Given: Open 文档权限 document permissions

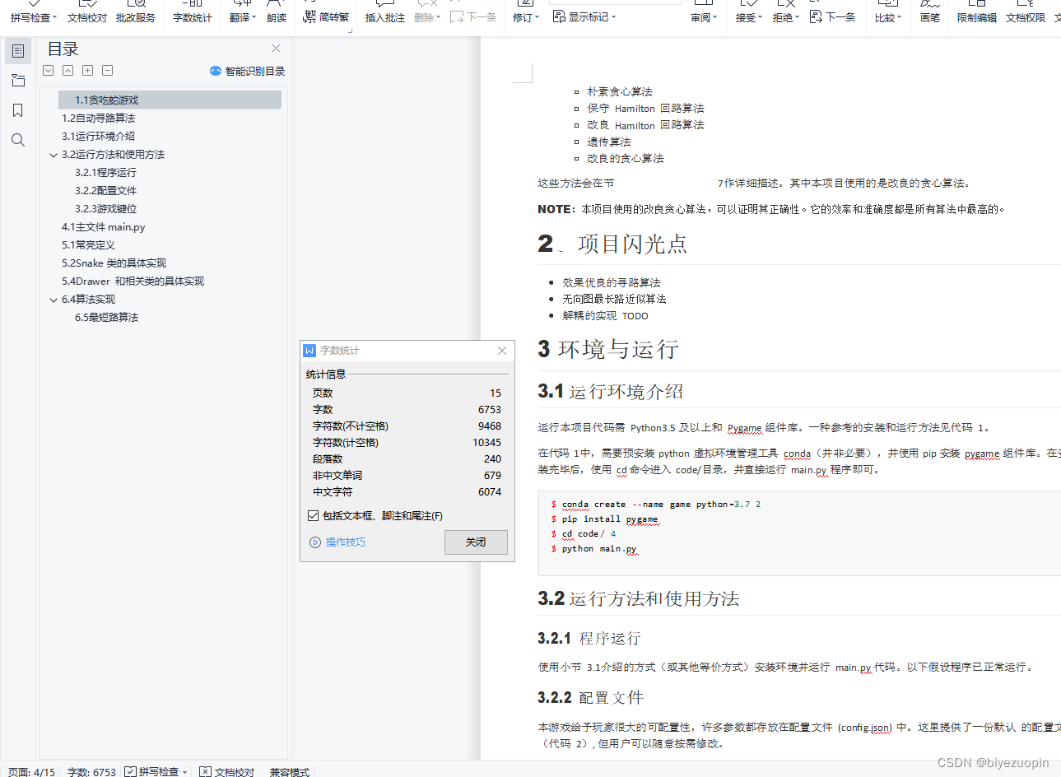Looking at the screenshot, I should 1026,12.
